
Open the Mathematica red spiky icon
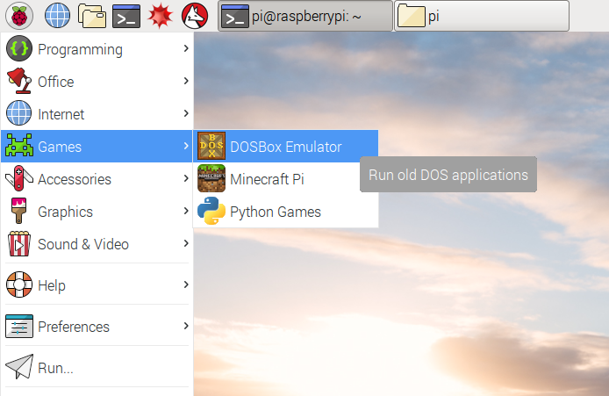pyautogui.click(x=160, y=16)
